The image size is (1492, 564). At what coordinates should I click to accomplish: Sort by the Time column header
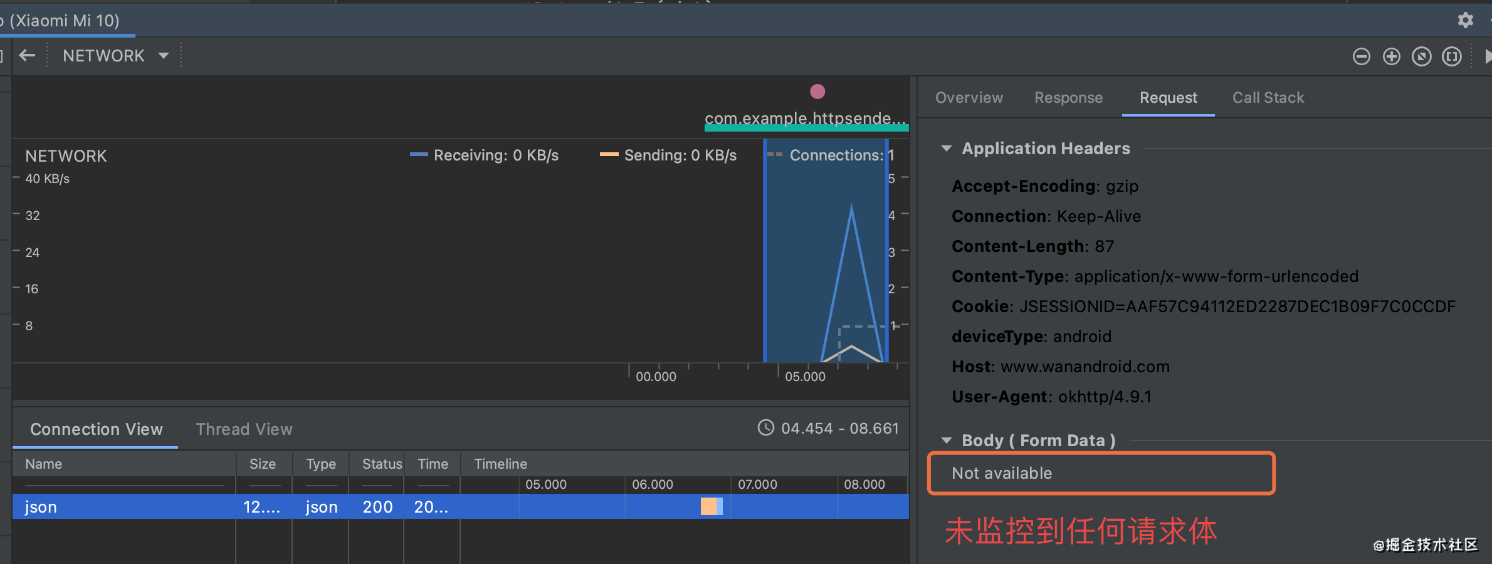433,464
